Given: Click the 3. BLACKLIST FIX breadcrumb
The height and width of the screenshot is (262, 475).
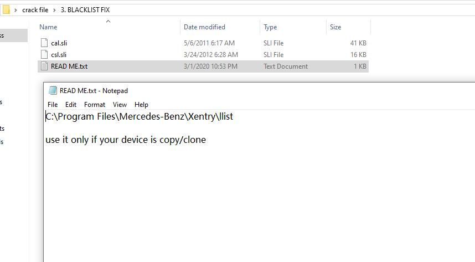Looking at the screenshot, I should coord(85,10).
